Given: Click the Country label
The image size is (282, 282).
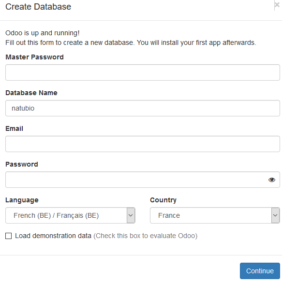Looking at the screenshot, I should (163, 200).
